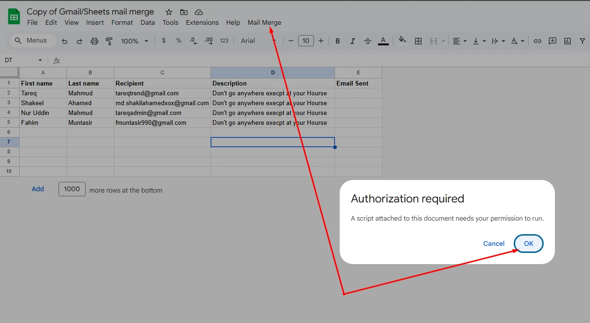This screenshot has height=323, width=590.
Task: Click the Google Sheets home icon
Action: click(14, 17)
